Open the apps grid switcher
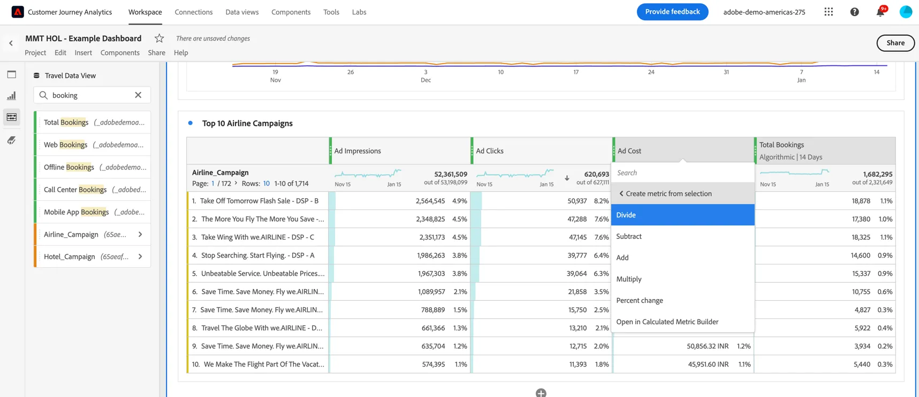 pyautogui.click(x=829, y=12)
